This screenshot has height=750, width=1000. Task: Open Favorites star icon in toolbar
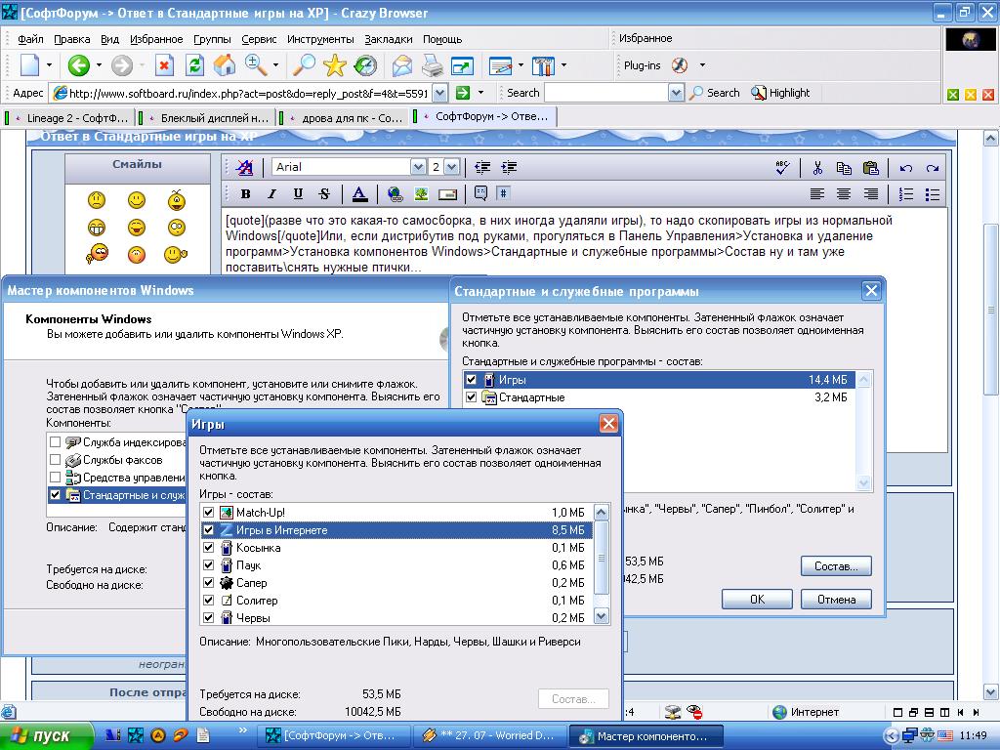335,65
